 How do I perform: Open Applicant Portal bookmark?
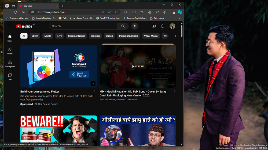(81, 18)
